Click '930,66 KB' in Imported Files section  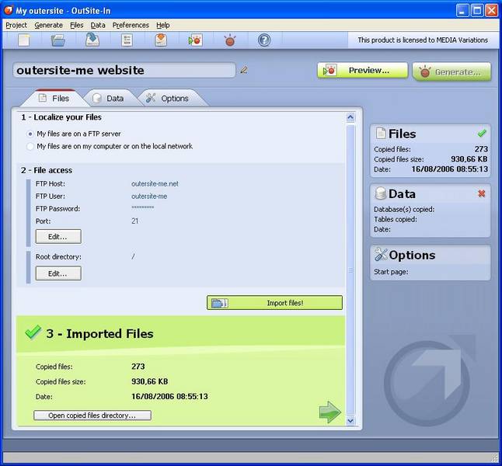149,381
